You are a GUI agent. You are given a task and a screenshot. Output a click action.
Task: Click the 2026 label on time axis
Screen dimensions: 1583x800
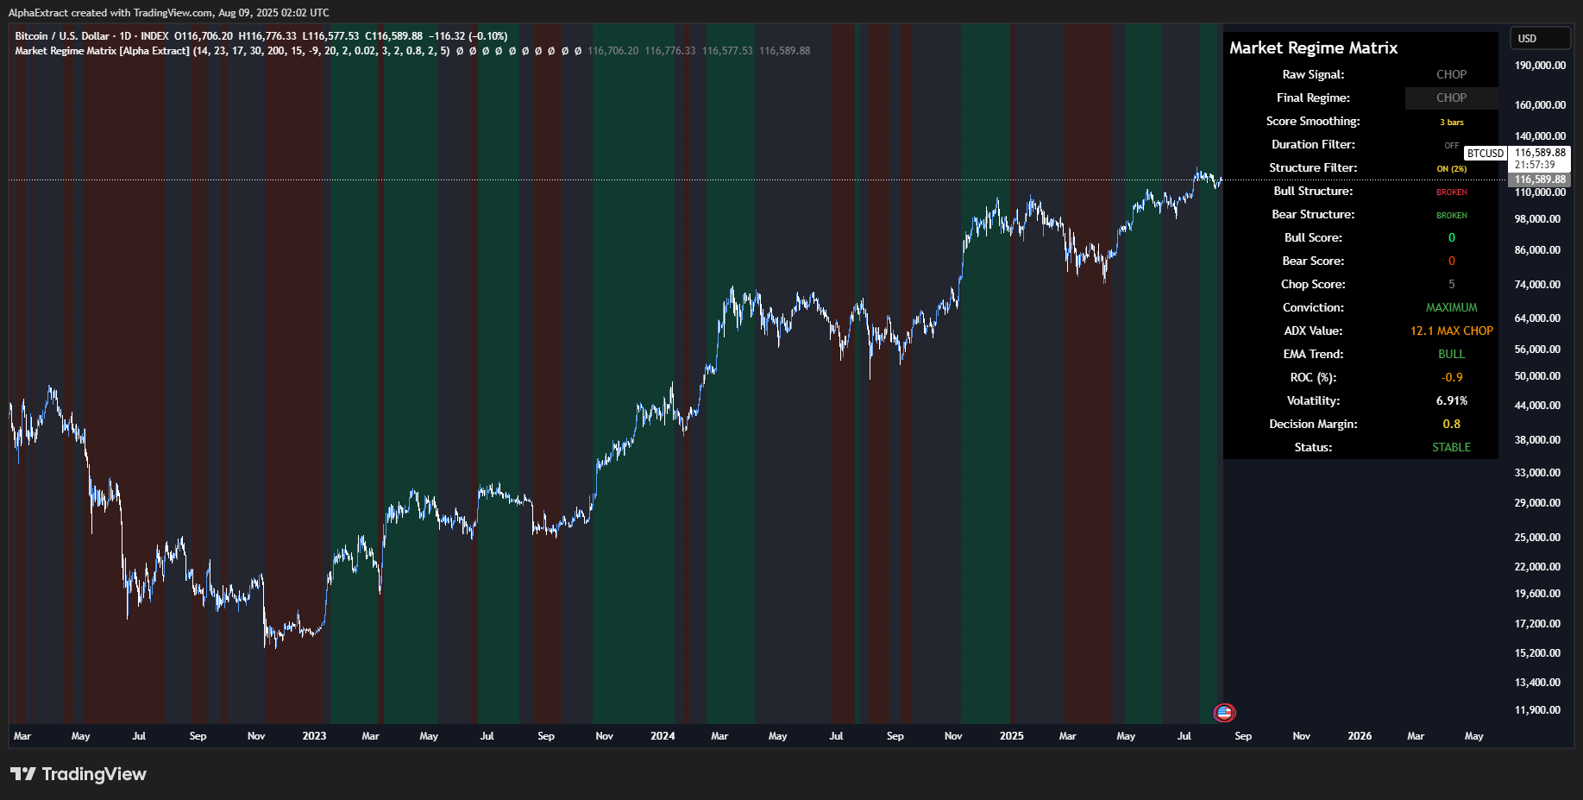(1360, 736)
